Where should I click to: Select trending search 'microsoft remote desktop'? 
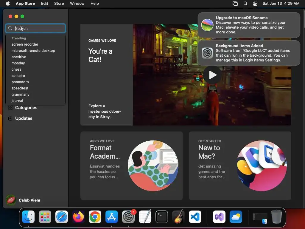coord(33,51)
